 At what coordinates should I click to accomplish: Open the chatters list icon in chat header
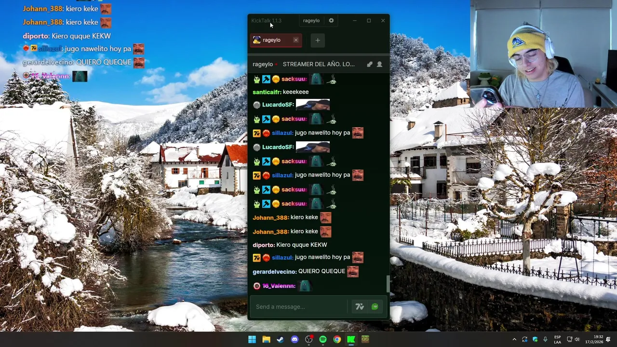[379, 64]
